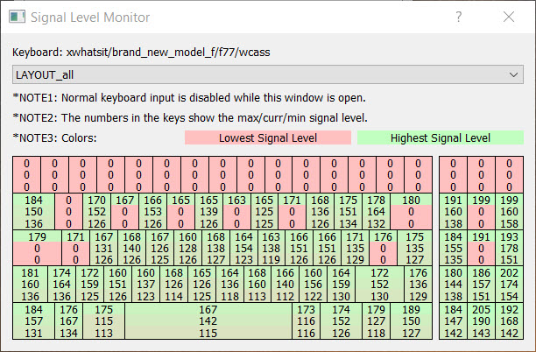Select the numpad key showing 192 / 168 / 142
Viewport: 536px width, 352px height.
click(510, 321)
